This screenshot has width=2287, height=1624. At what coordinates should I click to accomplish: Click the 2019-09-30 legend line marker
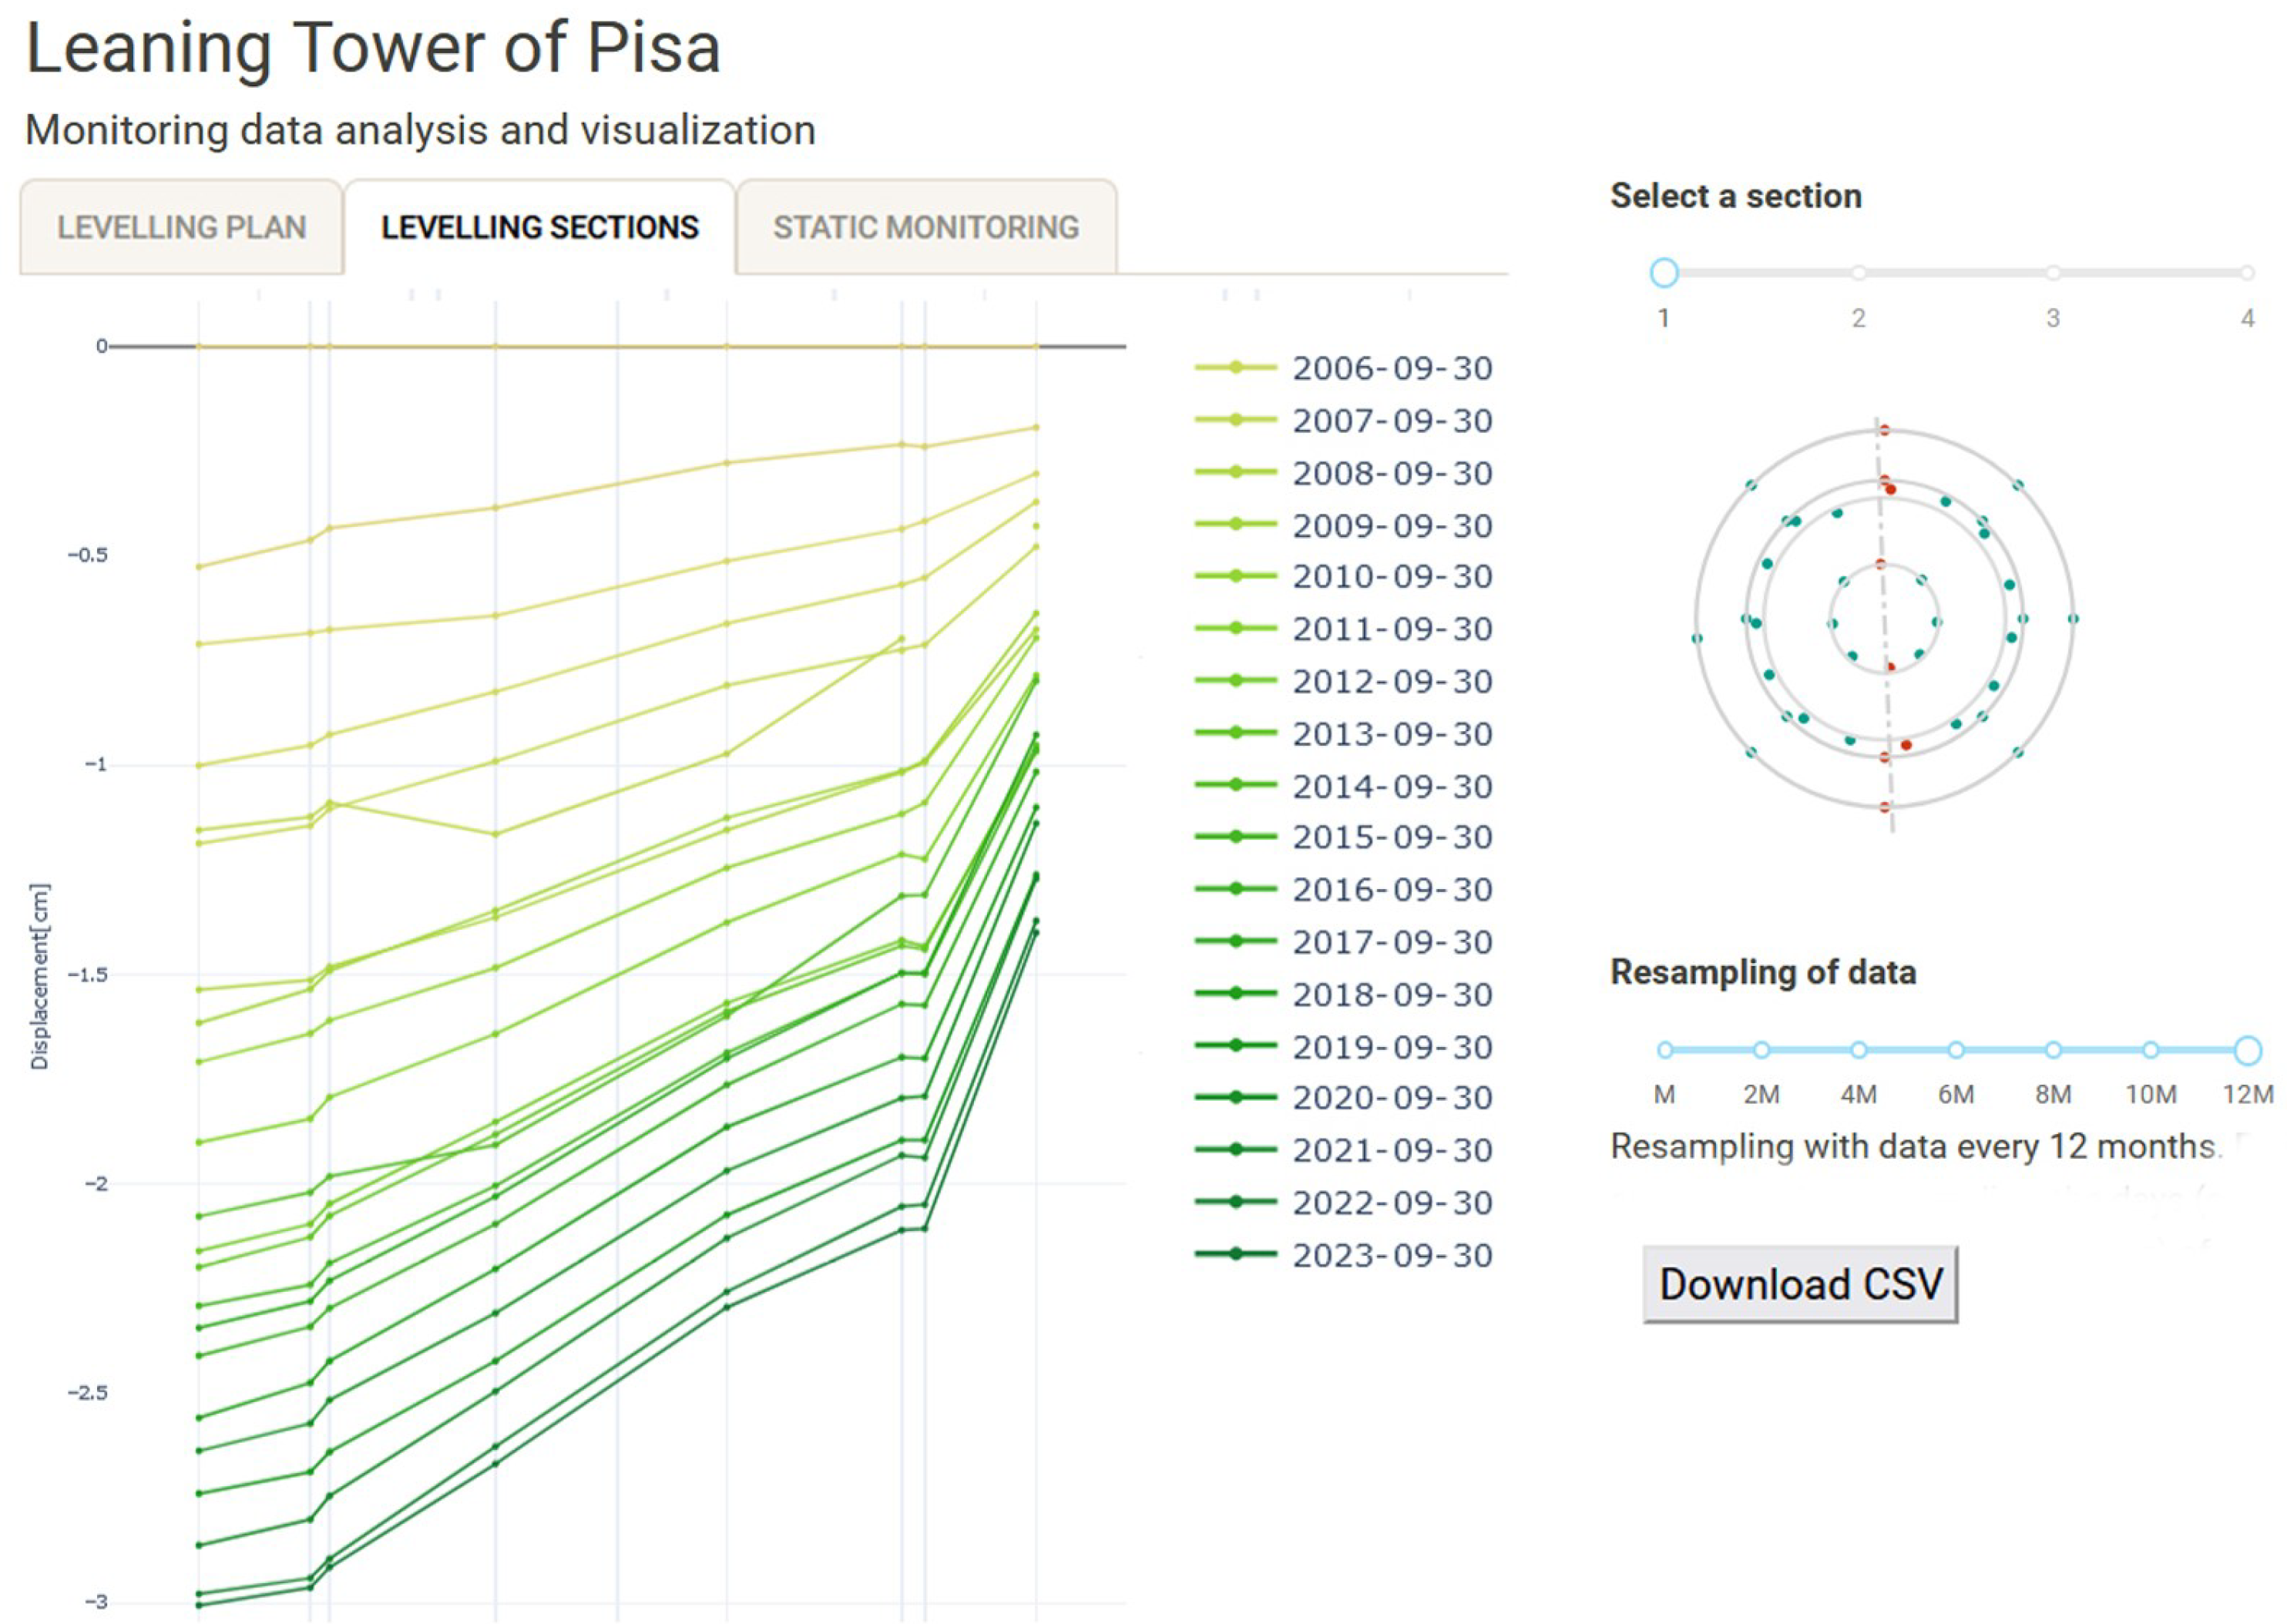coord(1236,1046)
